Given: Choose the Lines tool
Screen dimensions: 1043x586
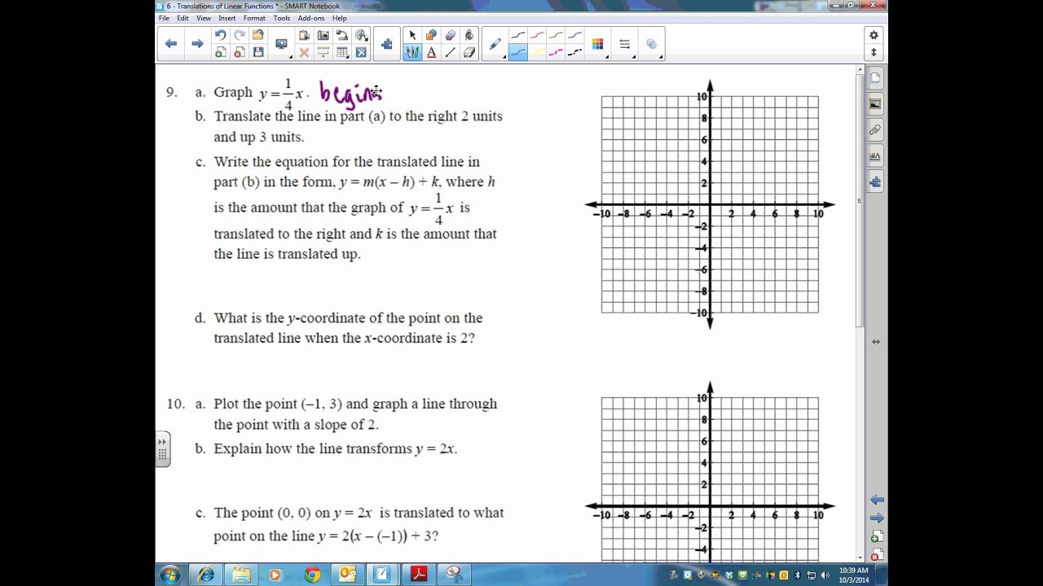Looking at the screenshot, I should click(x=450, y=52).
